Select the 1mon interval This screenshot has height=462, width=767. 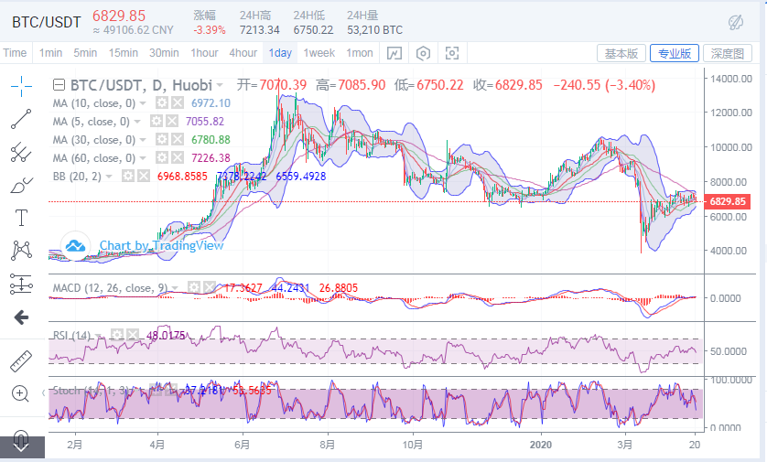coord(360,53)
